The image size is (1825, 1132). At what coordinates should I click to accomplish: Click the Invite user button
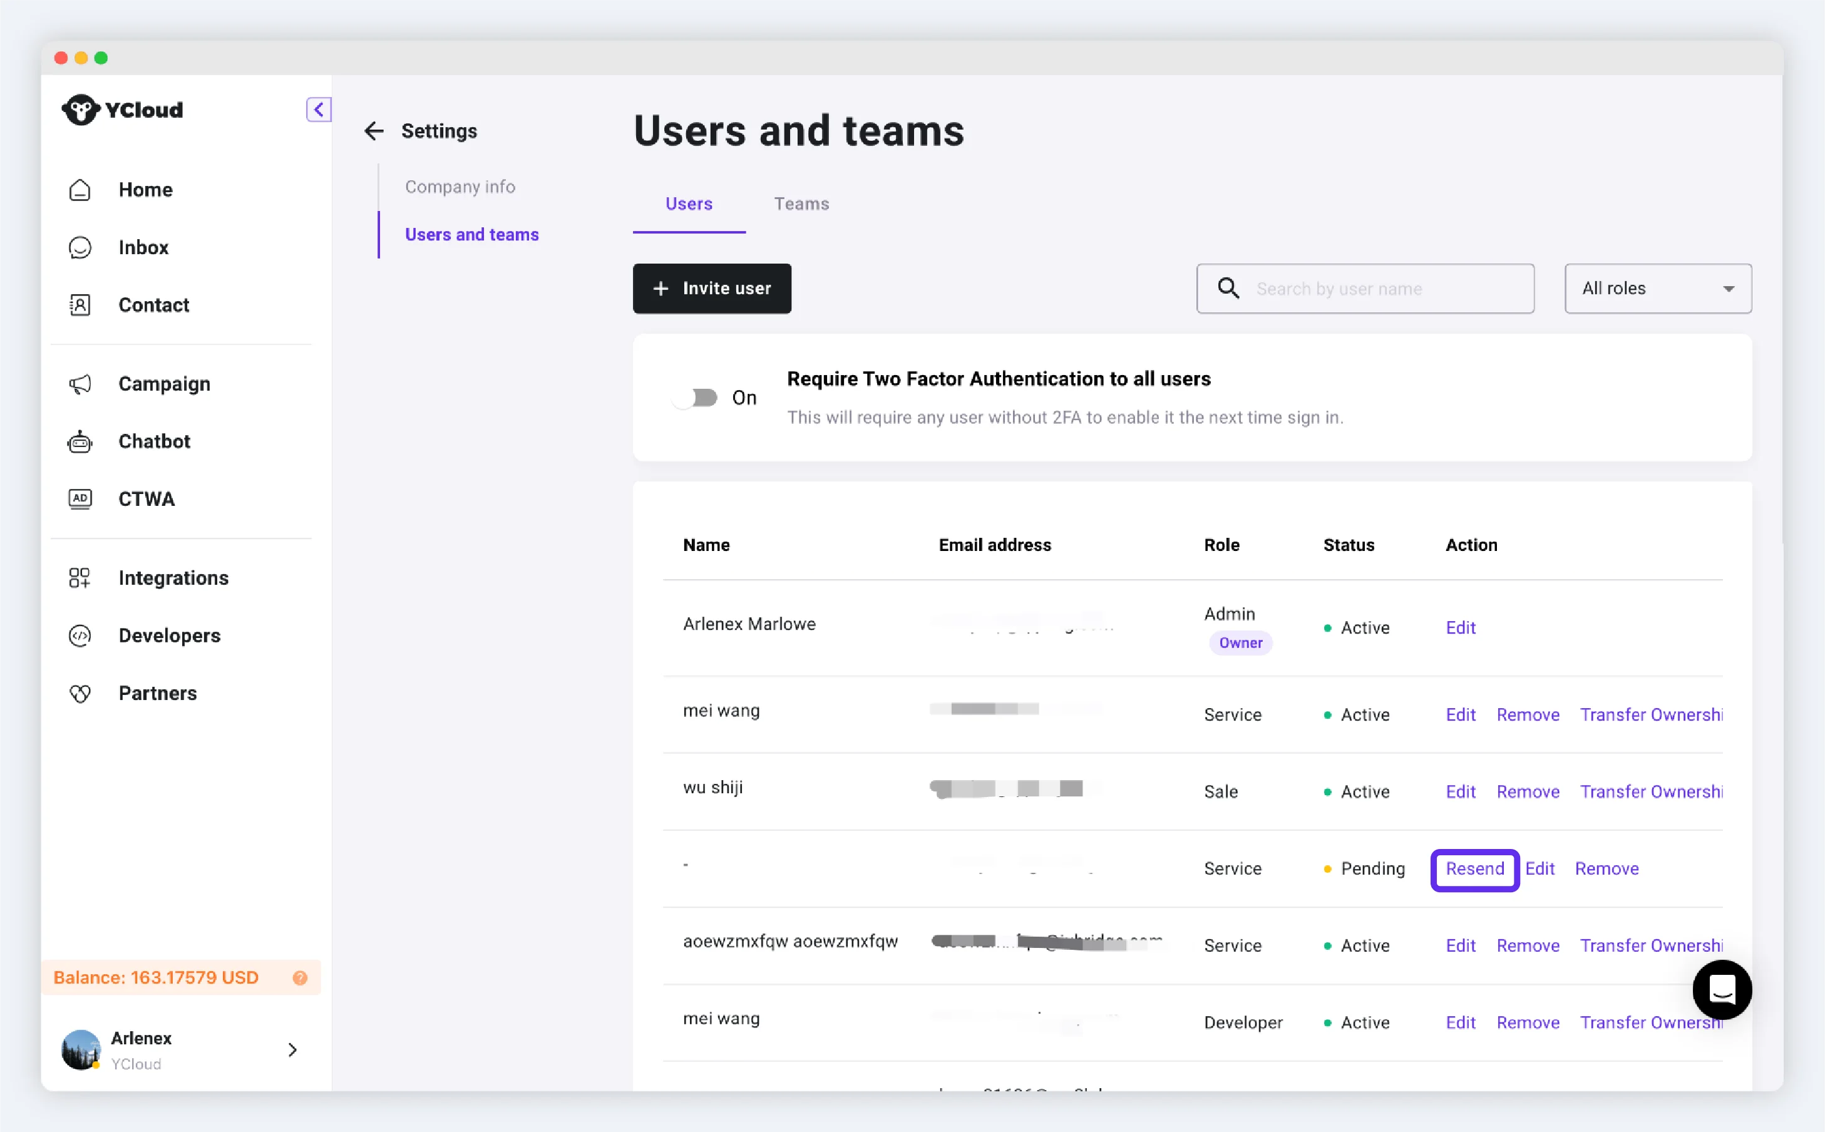coord(712,288)
